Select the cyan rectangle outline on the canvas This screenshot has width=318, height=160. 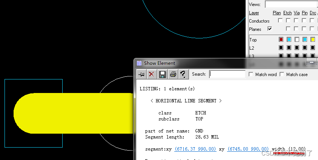(34, 79)
